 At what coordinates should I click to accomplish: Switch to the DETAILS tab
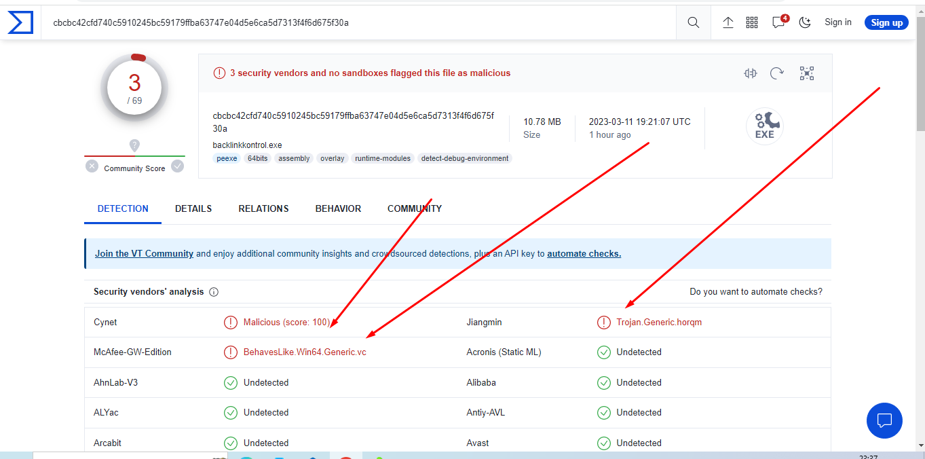coord(193,208)
